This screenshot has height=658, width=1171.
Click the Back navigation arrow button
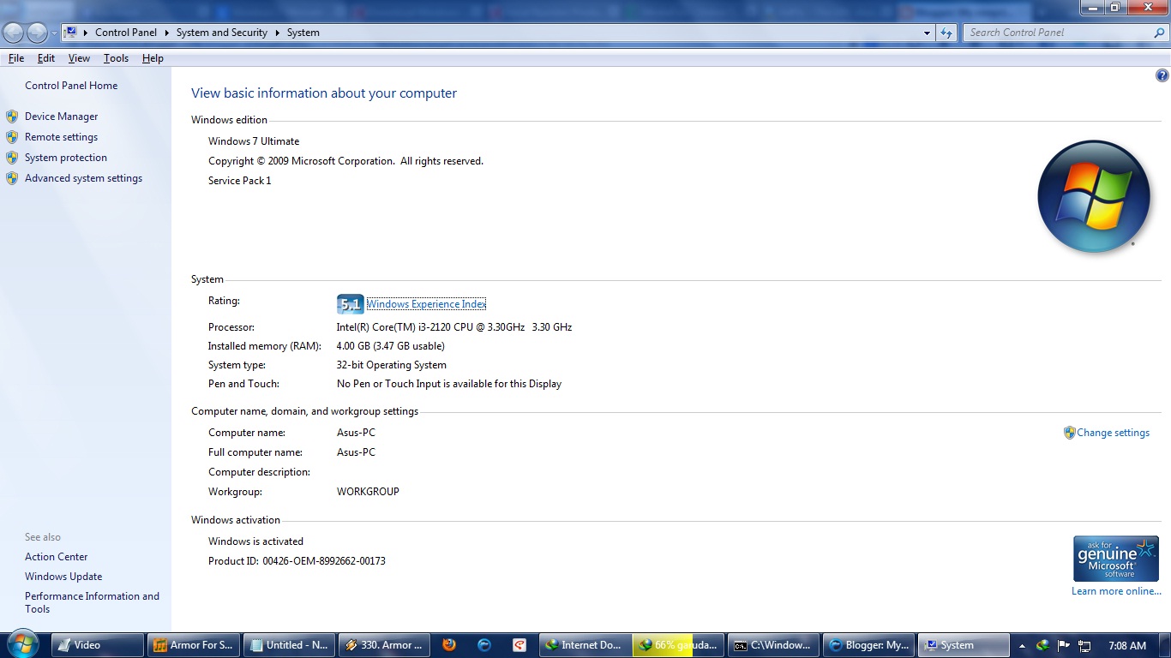[14, 33]
